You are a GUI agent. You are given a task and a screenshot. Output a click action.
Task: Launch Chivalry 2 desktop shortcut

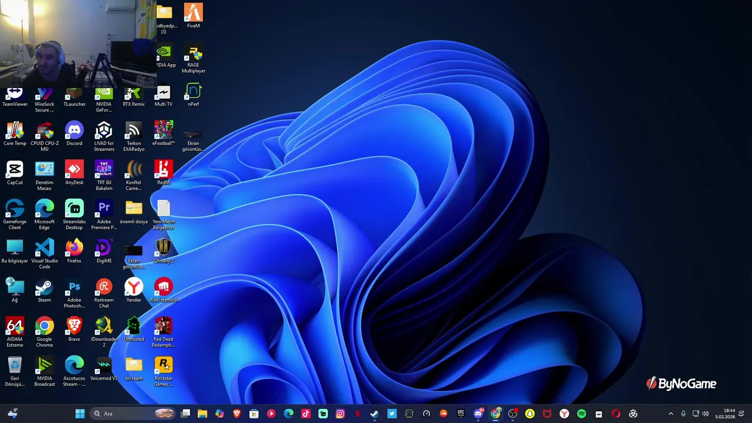click(x=163, y=251)
